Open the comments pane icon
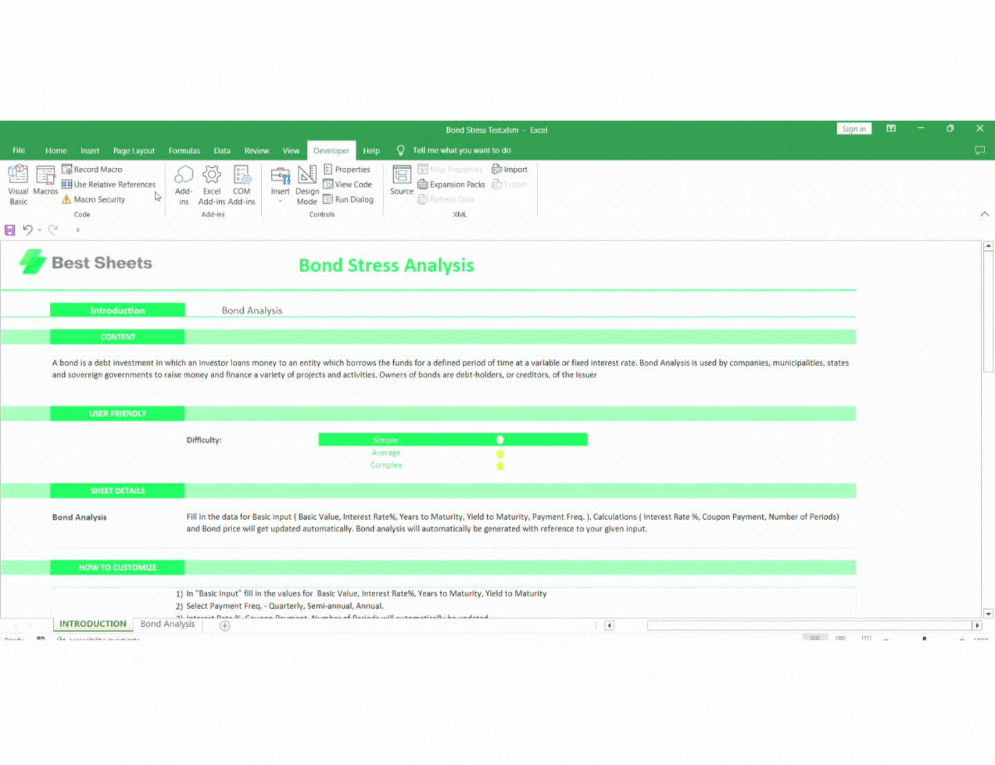 (x=979, y=151)
